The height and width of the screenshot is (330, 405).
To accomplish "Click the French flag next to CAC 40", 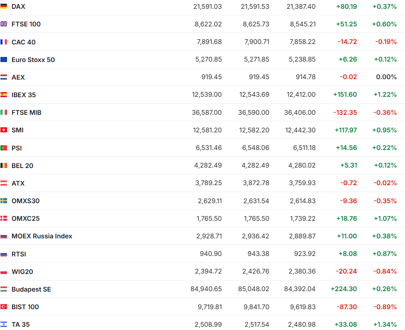I will click(x=4, y=42).
